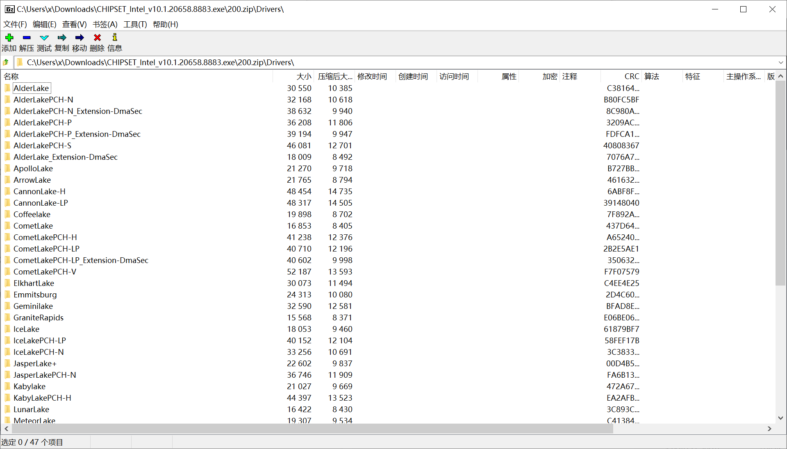
Task: Click the 7z icon in the title bar
Action: click(9, 9)
